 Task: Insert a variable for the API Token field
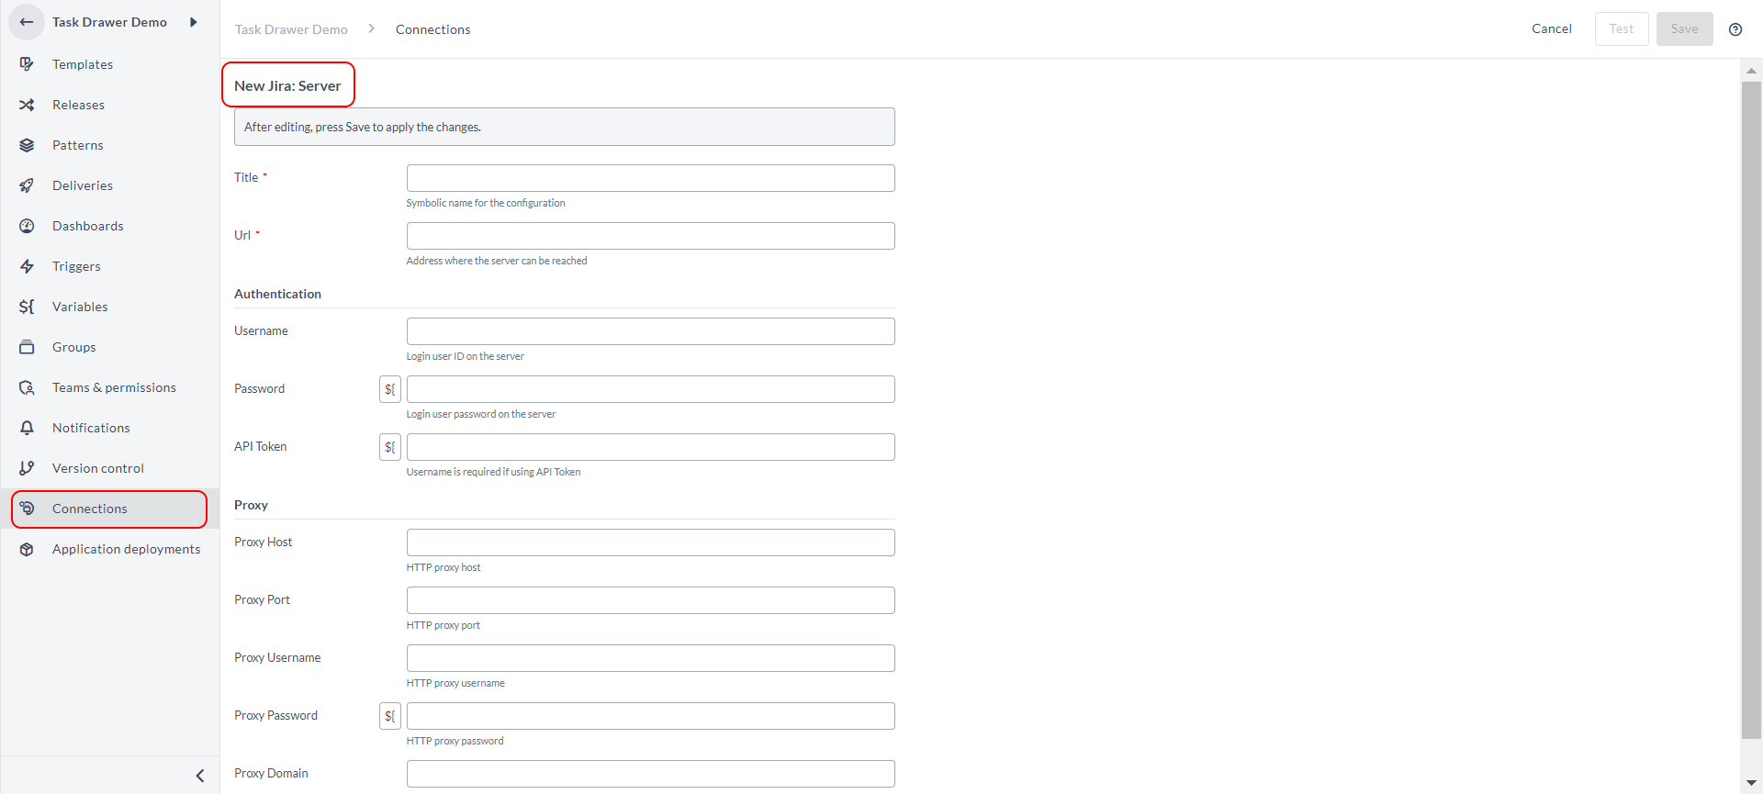390,447
